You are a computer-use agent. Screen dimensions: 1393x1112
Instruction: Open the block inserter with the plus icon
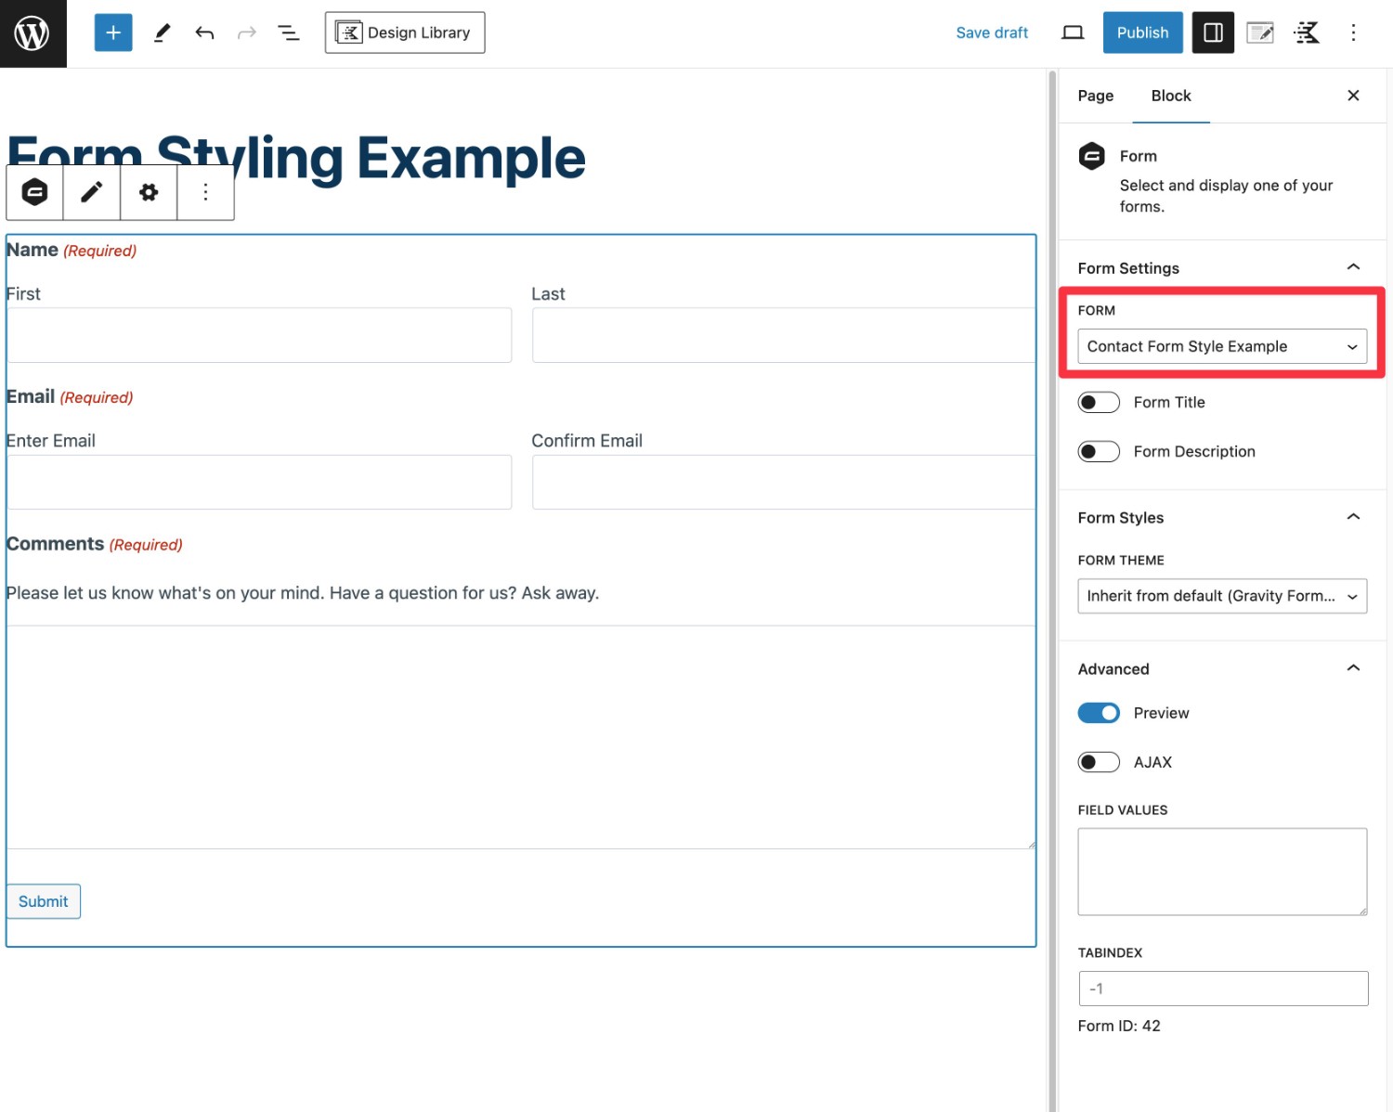112,32
